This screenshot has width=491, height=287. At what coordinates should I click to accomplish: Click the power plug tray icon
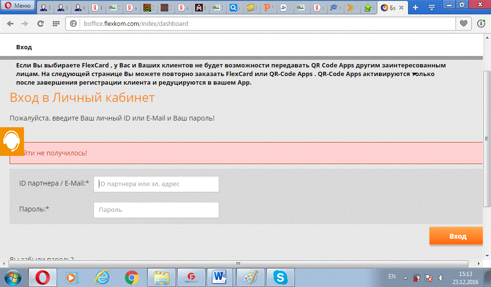[x=417, y=277]
